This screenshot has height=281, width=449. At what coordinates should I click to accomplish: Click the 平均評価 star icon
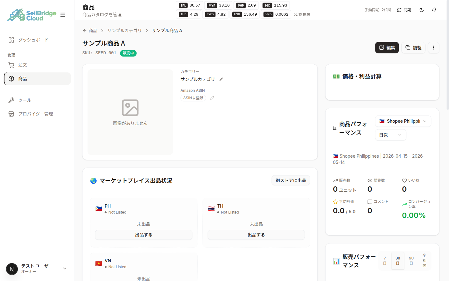point(335,202)
